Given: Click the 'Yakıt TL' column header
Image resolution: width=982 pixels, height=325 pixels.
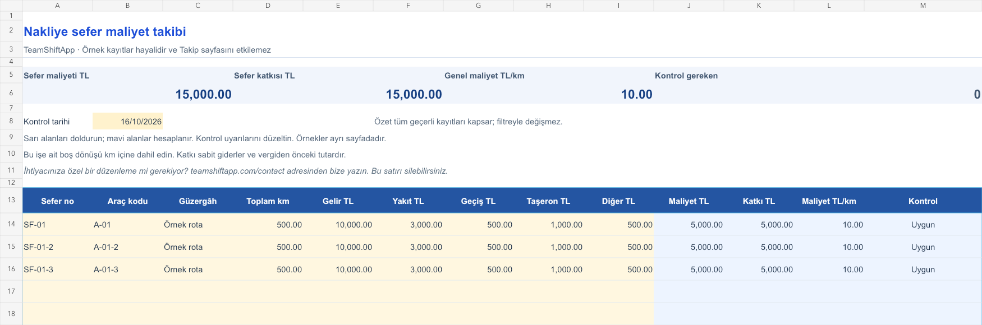Looking at the screenshot, I should (x=408, y=201).
